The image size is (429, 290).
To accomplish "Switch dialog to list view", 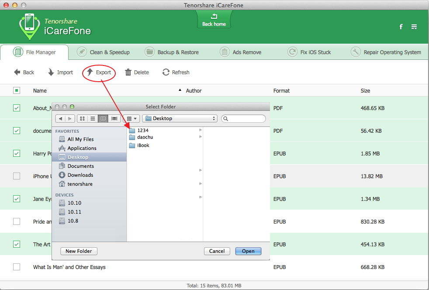I will point(93,118).
